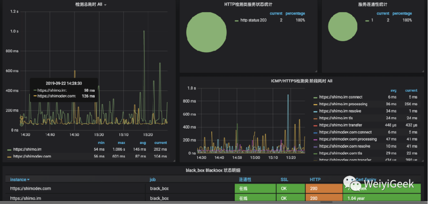428x204 pixels.
Task: Toggle http status 200 legend entry
Action: coord(253,20)
